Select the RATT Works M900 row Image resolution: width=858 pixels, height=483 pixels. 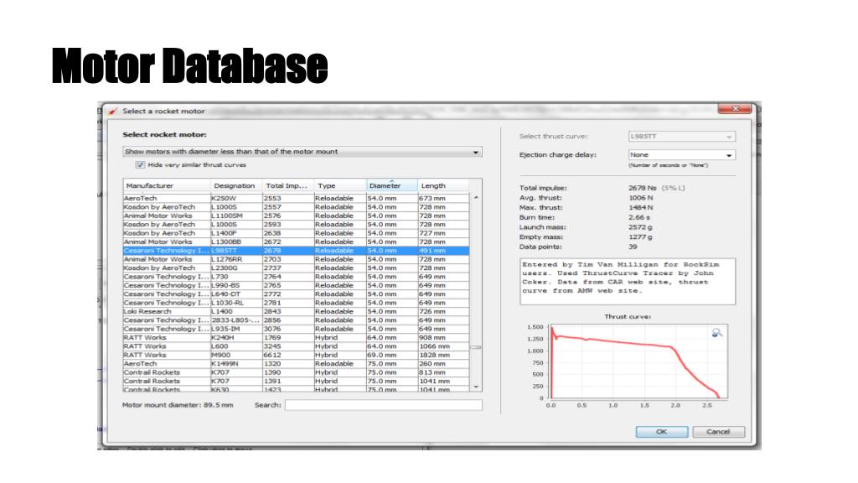pos(296,355)
